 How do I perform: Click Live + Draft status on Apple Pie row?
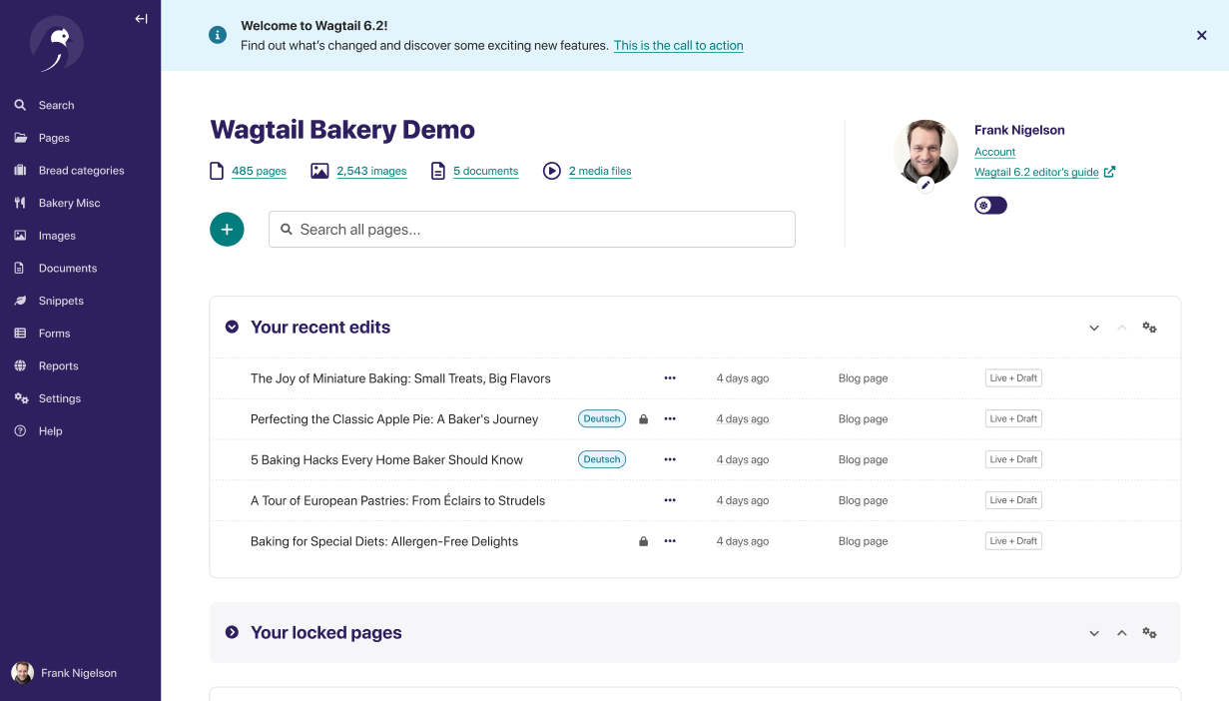[1013, 418]
